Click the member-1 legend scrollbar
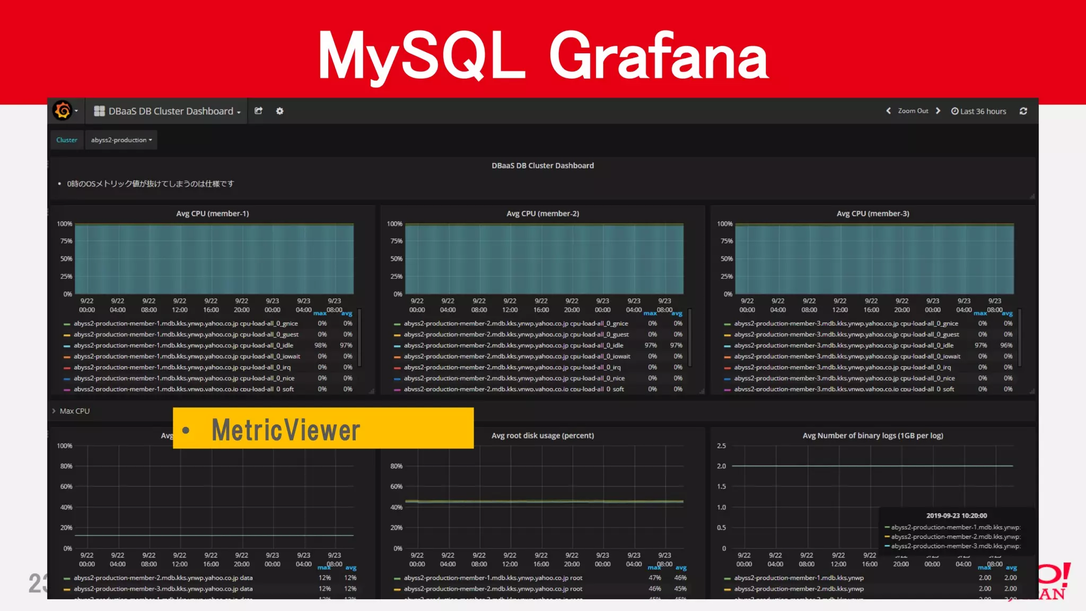1086x611 pixels. pos(360,337)
